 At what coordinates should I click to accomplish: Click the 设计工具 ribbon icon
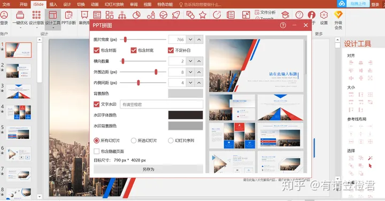coord(53,15)
